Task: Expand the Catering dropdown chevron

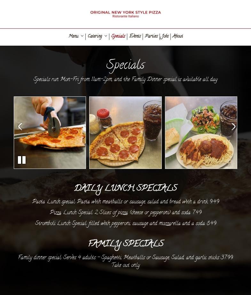Action: pyautogui.click(x=106, y=36)
